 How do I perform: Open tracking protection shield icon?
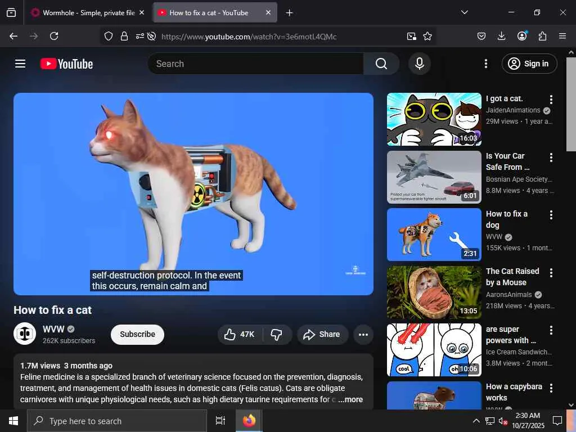[109, 36]
